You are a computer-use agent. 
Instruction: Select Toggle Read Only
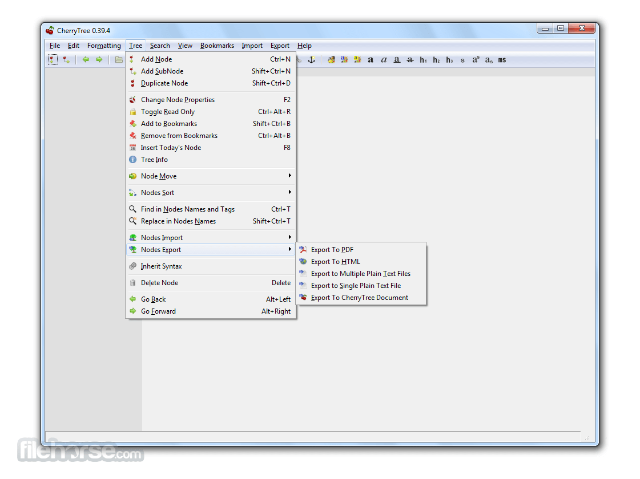click(x=211, y=112)
